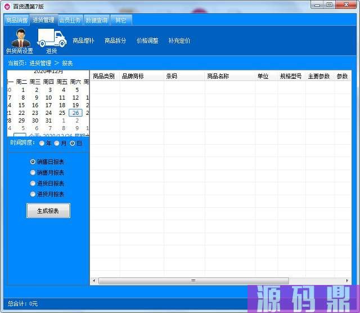The height and width of the screenshot is (313, 360).
Task: Open the 其它 tab
Action: pos(121,20)
